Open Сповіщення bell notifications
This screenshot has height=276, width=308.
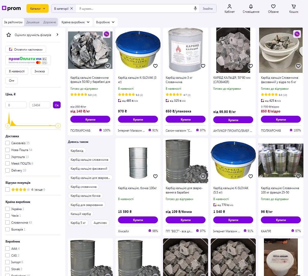[251, 8]
